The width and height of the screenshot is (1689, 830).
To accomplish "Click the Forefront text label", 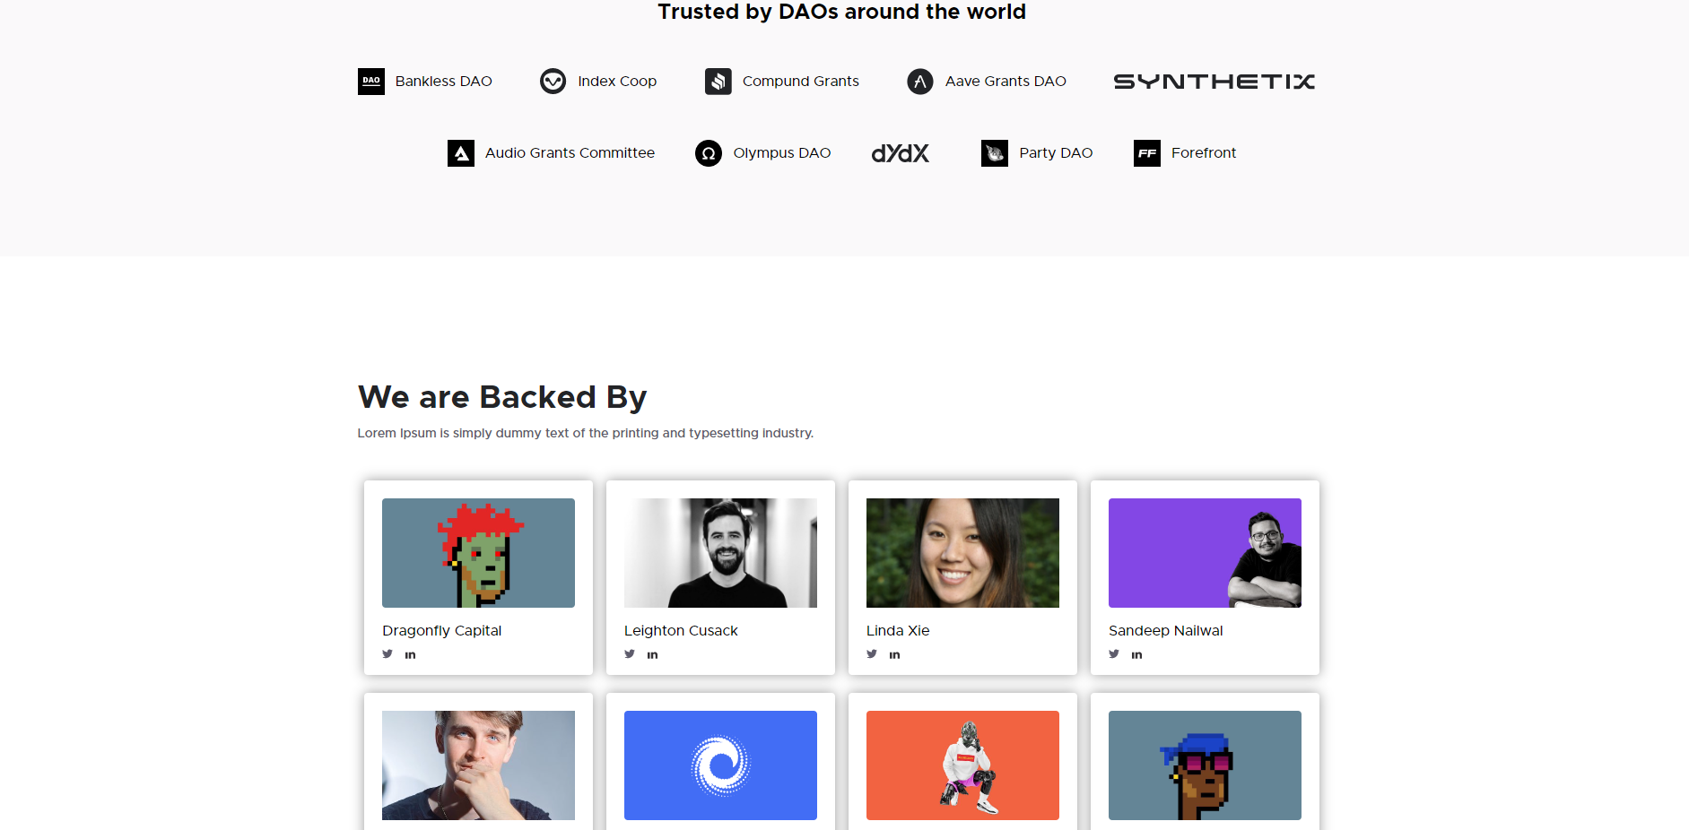I will [x=1204, y=153].
